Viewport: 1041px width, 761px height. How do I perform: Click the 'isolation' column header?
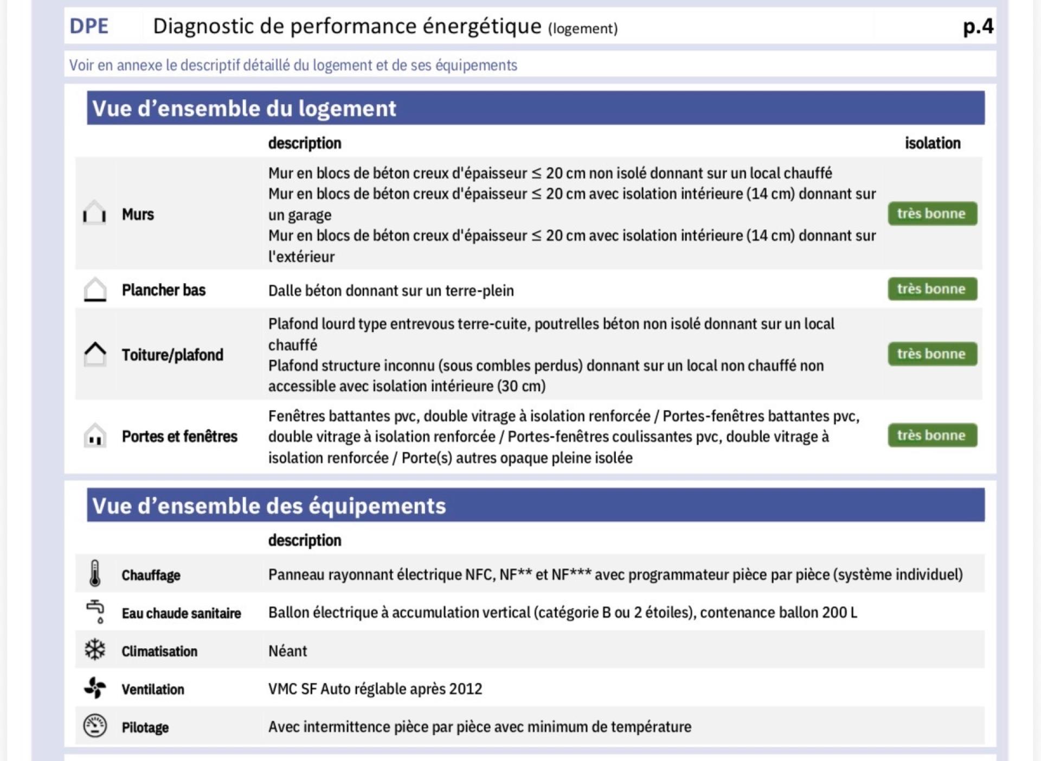point(932,143)
